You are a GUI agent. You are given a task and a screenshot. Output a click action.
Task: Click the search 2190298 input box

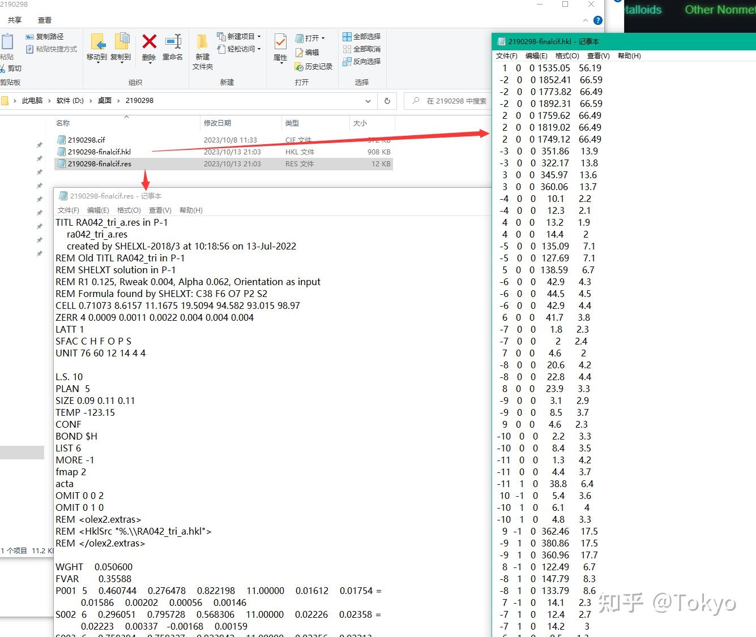tap(451, 101)
